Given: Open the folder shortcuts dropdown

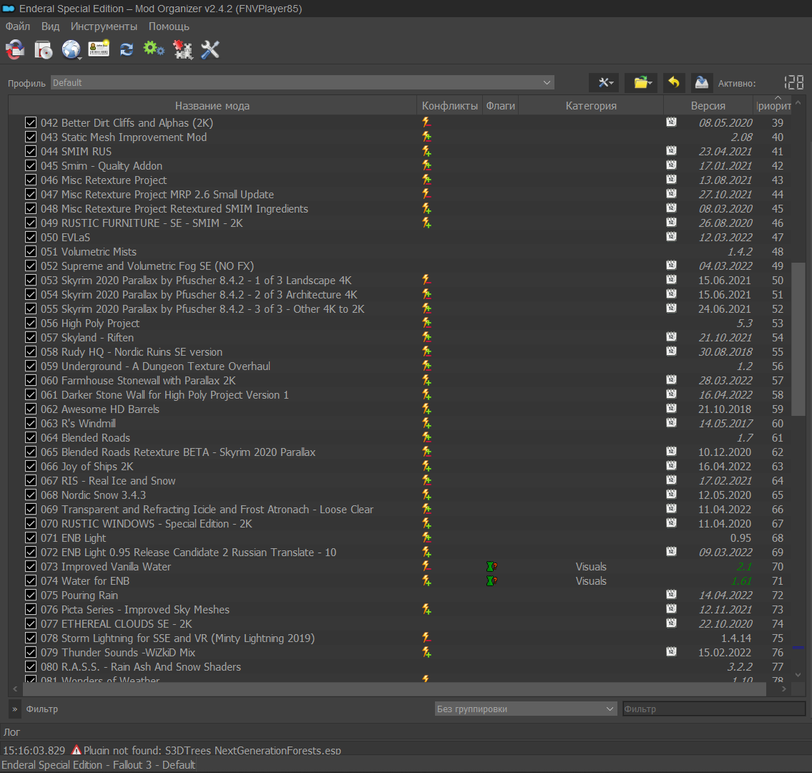Looking at the screenshot, I should point(642,82).
